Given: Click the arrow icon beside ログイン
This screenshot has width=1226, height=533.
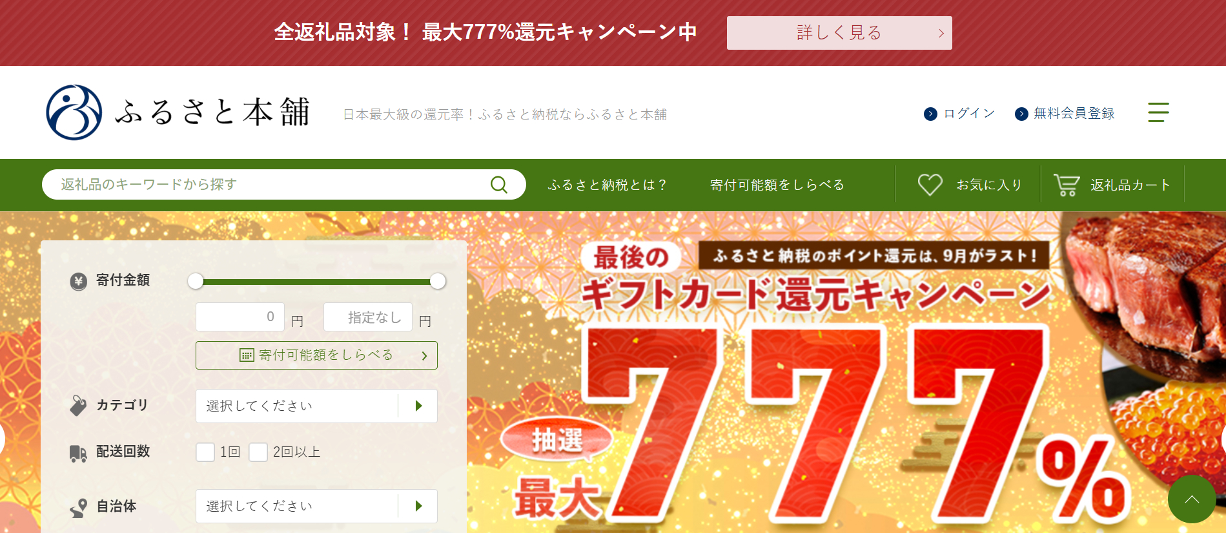Looking at the screenshot, I should pos(930,114).
